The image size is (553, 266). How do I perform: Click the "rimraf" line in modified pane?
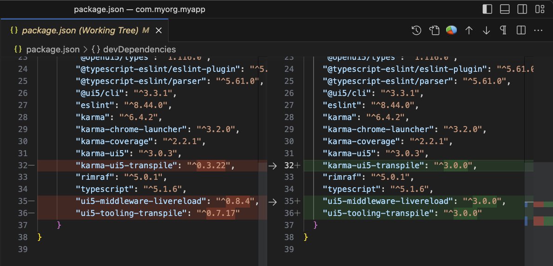(368, 177)
